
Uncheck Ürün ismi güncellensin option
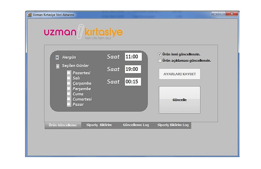(159, 54)
